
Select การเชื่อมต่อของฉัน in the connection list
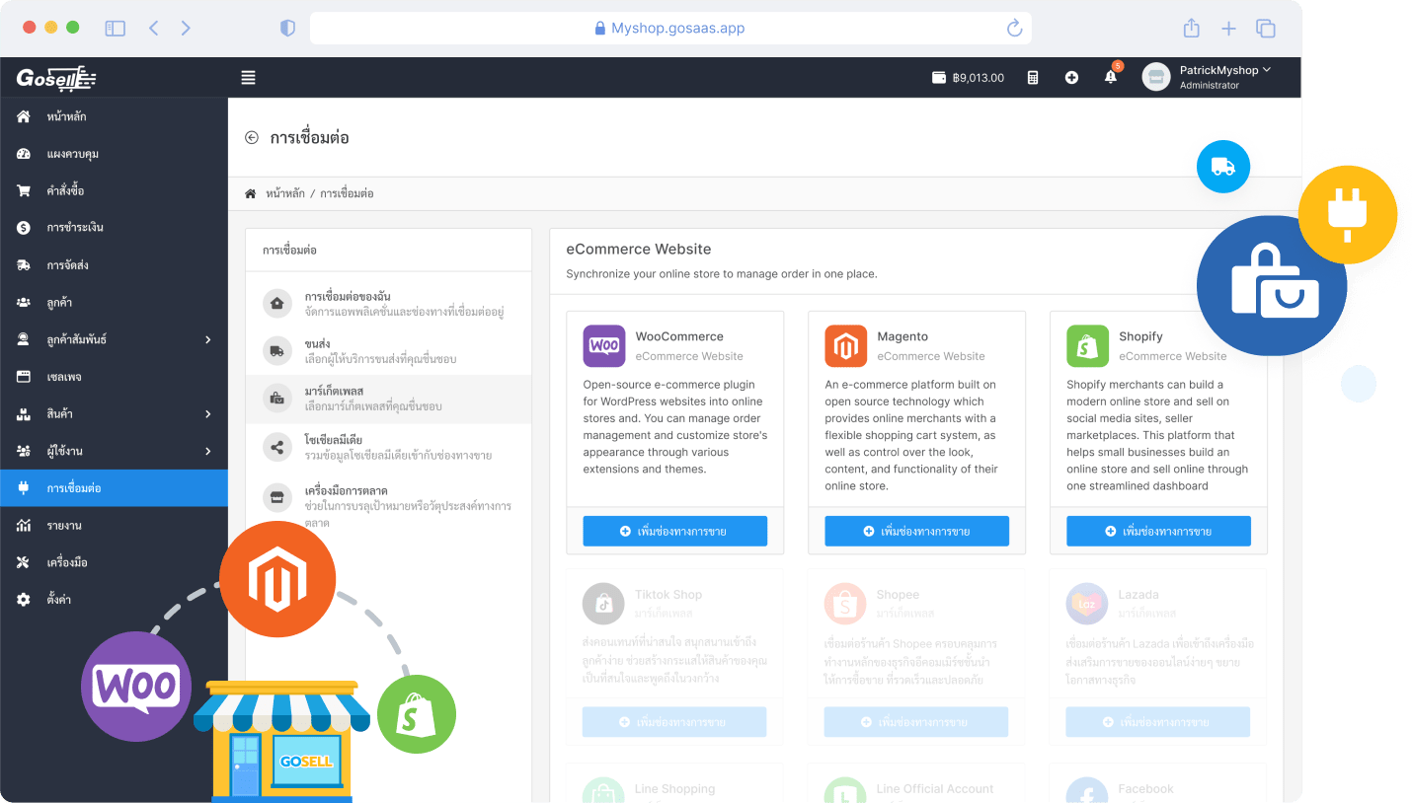pos(388,304)
